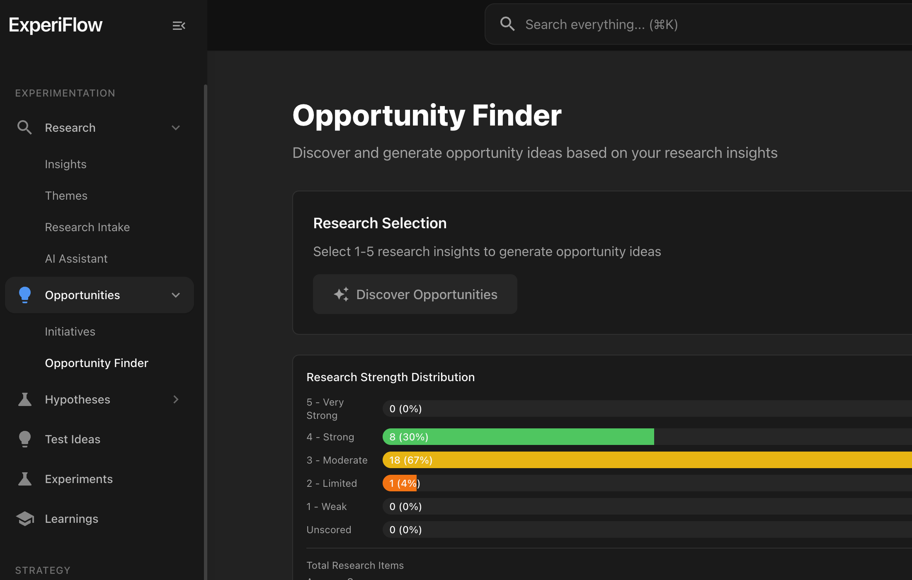Click the magnifying glass icon beside Research
This screenshot has width=912, height=580.
coord(24,128)
